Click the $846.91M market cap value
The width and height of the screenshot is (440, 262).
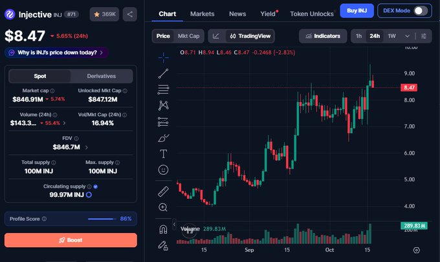click(x=27, y=99)
